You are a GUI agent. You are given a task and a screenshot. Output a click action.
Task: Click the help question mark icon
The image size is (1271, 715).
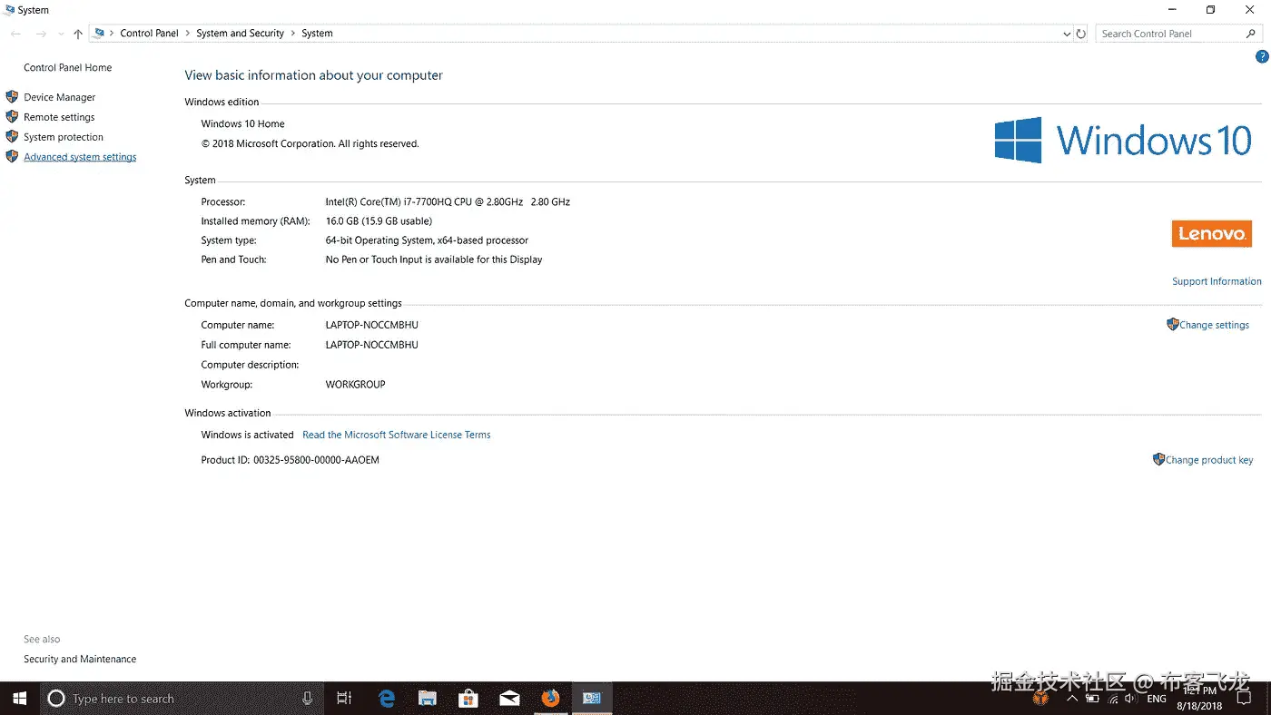(1262, 56)
